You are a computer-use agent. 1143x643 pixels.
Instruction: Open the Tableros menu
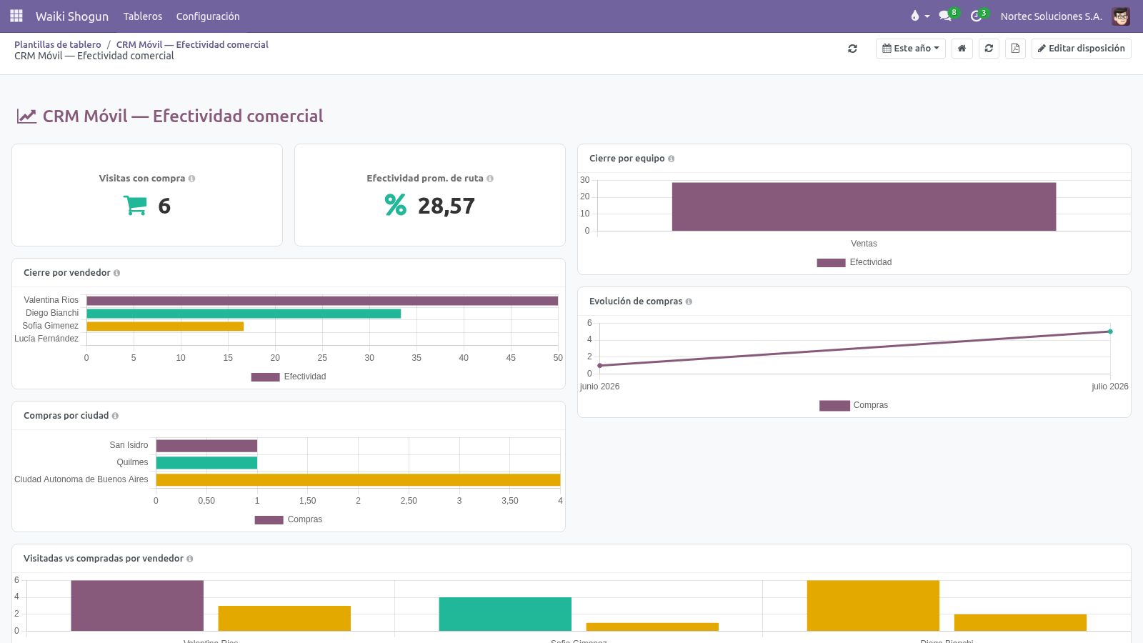coord(143,16)
